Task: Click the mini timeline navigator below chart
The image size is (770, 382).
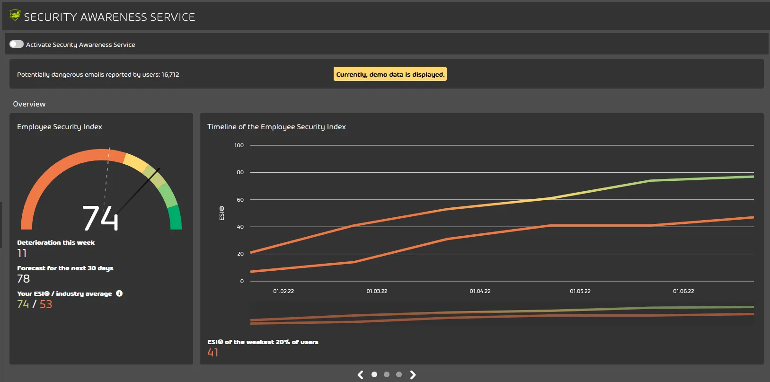Action: pyautogui.click(x=502, y=314)
